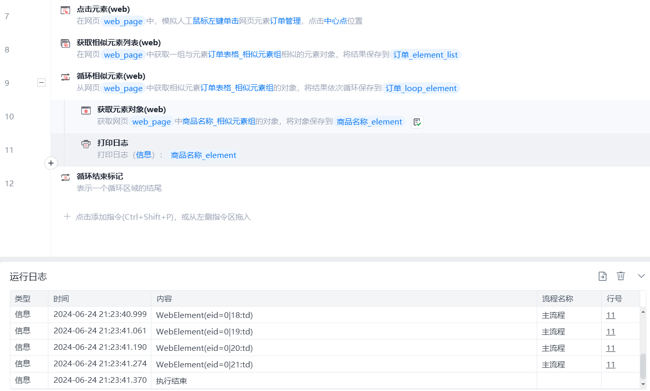Select the 内容 column header in the log
650x391 pixels.
[x=164, y=299]
